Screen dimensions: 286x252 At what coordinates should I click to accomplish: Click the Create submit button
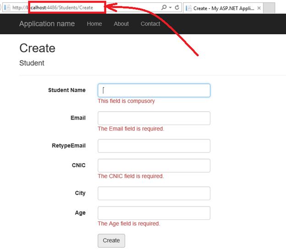111,241
